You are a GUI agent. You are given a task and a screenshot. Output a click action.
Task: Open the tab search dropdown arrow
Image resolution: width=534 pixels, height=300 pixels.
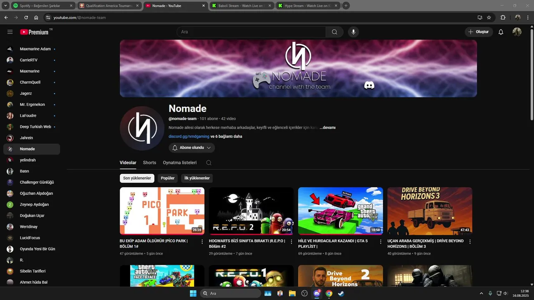[x=5, y=6]
